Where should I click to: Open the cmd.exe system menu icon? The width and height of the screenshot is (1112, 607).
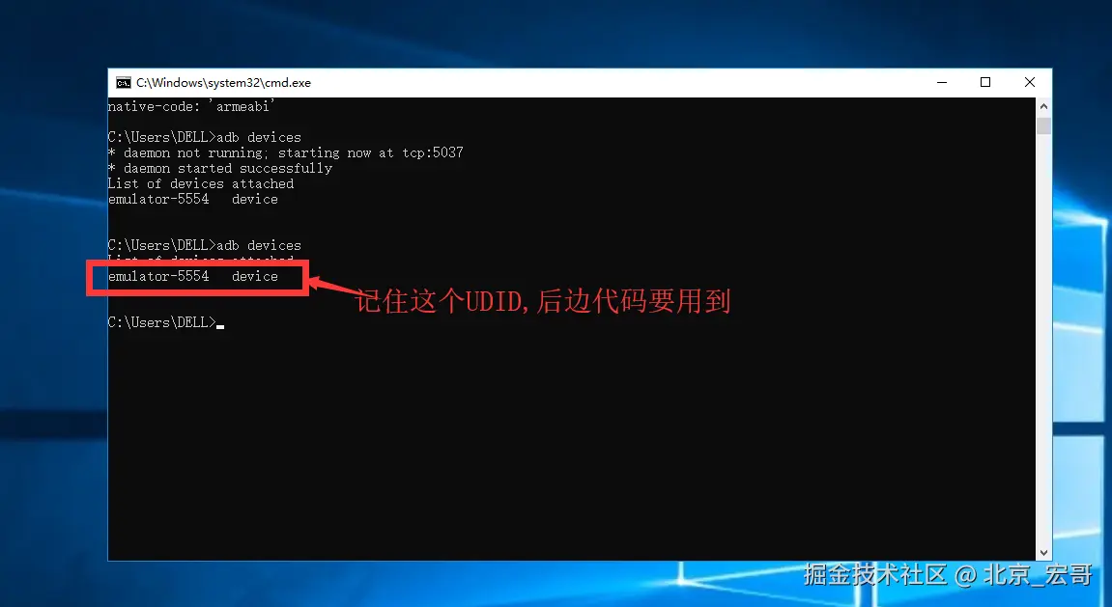(124, 83)
